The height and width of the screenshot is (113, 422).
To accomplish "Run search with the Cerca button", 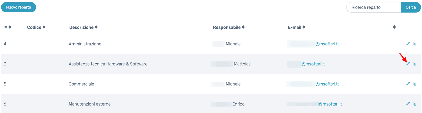I will click(x=411, y=7).
